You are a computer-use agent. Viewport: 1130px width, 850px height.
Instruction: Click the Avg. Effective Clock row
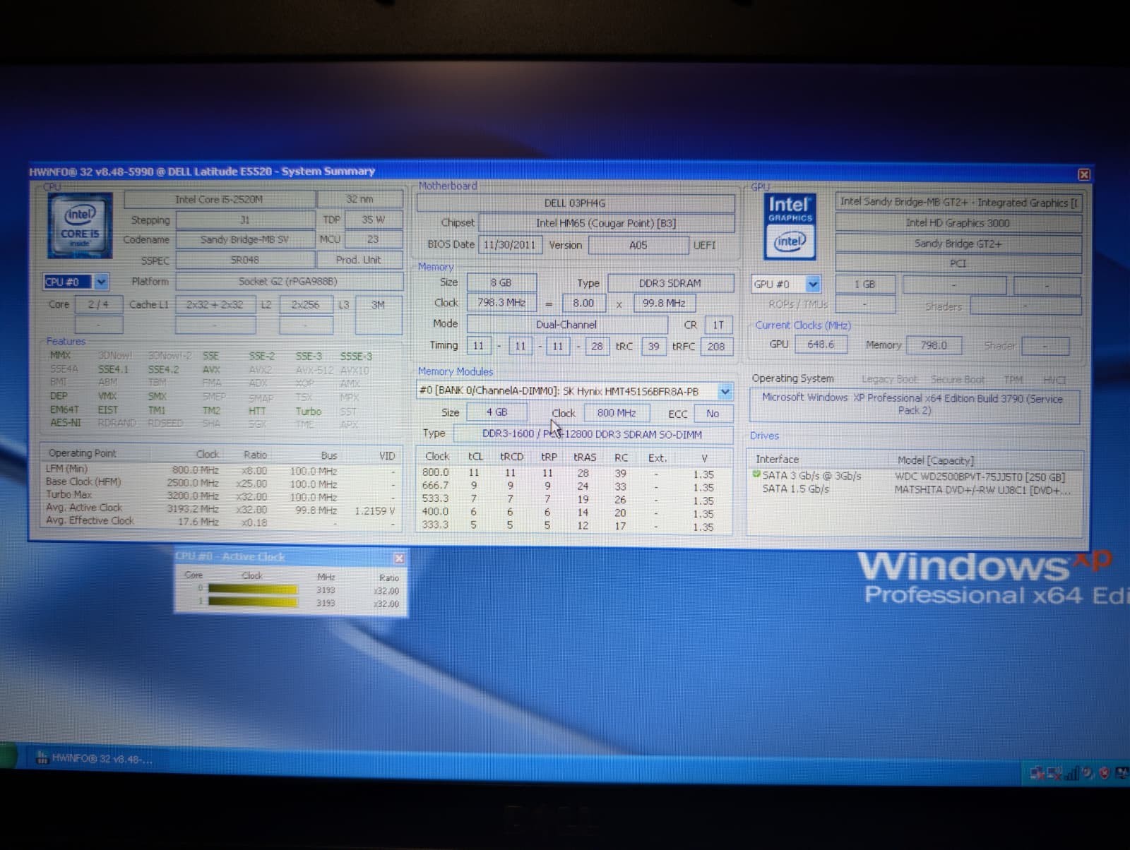tap(220, 521)
